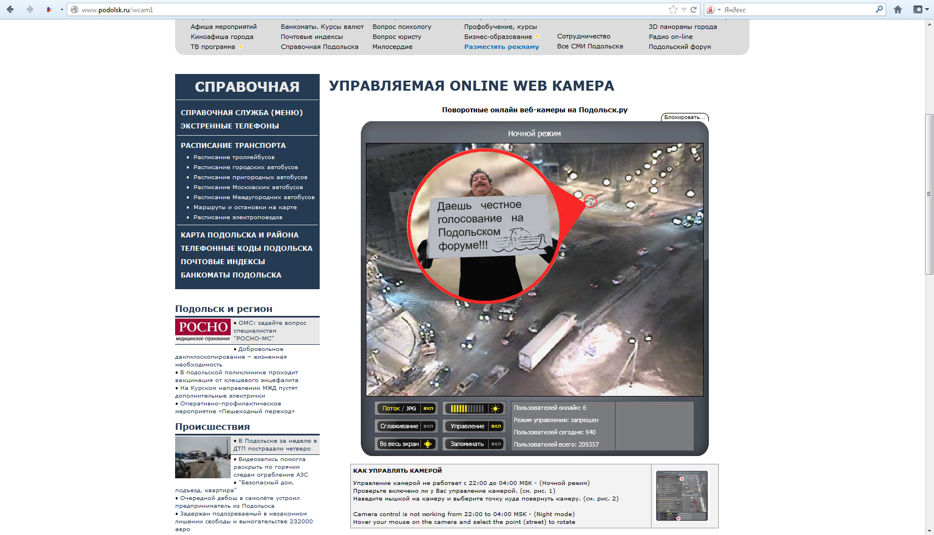This screenshot has width=934, height=535.
Task: Click the Блокировать button above camera
Action: [684, 117]
